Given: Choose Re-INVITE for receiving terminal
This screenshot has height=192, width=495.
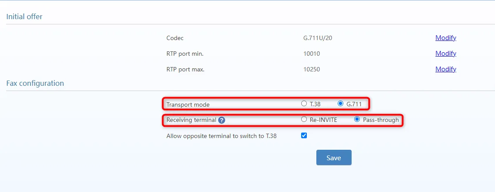Looking at the screenshot, I should [304, 120].
